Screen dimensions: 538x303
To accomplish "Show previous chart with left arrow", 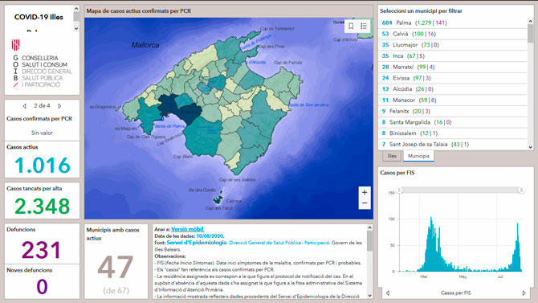I will (x=388, y=293).
